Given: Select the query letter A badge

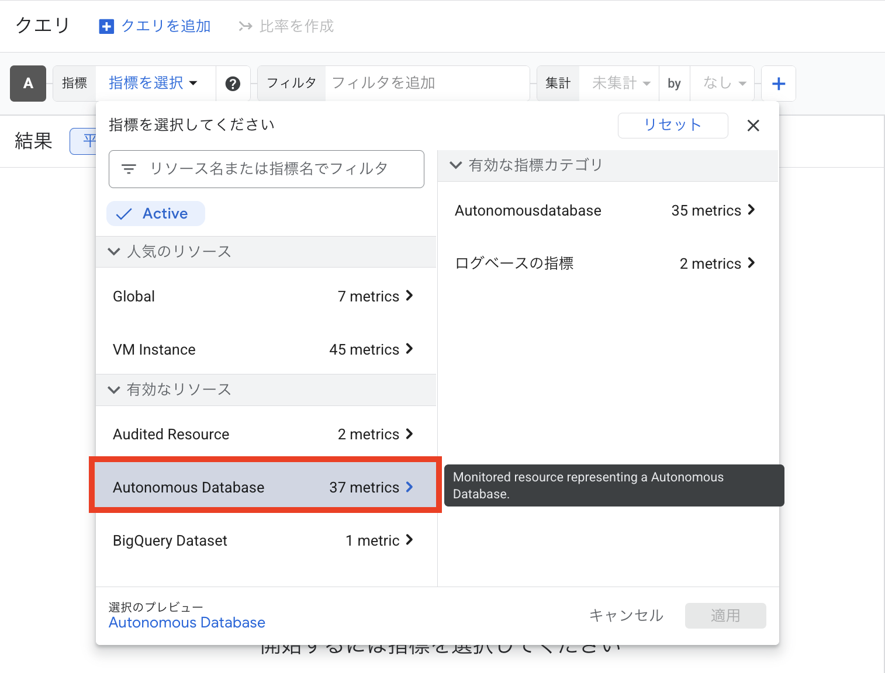Looking at the screenshot, I should [28, 84].
